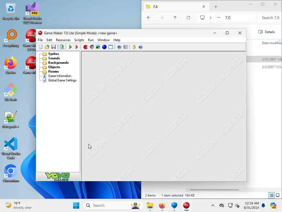The image size is (282, 212).
Task: Click the Search 7.0 field
Action: [x=270, y=18]
